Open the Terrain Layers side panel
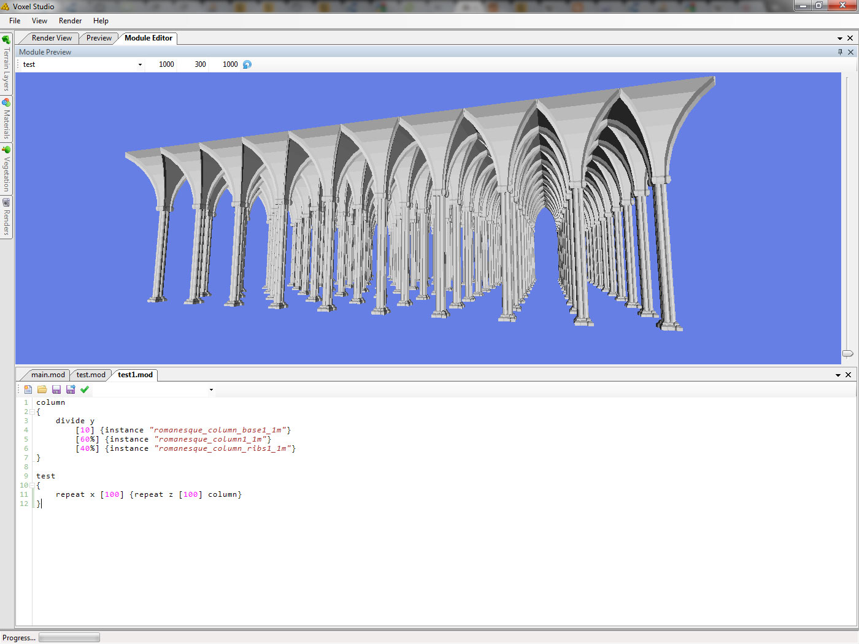The height and width of the screenshot is (644, 859). tap(6, 63)
